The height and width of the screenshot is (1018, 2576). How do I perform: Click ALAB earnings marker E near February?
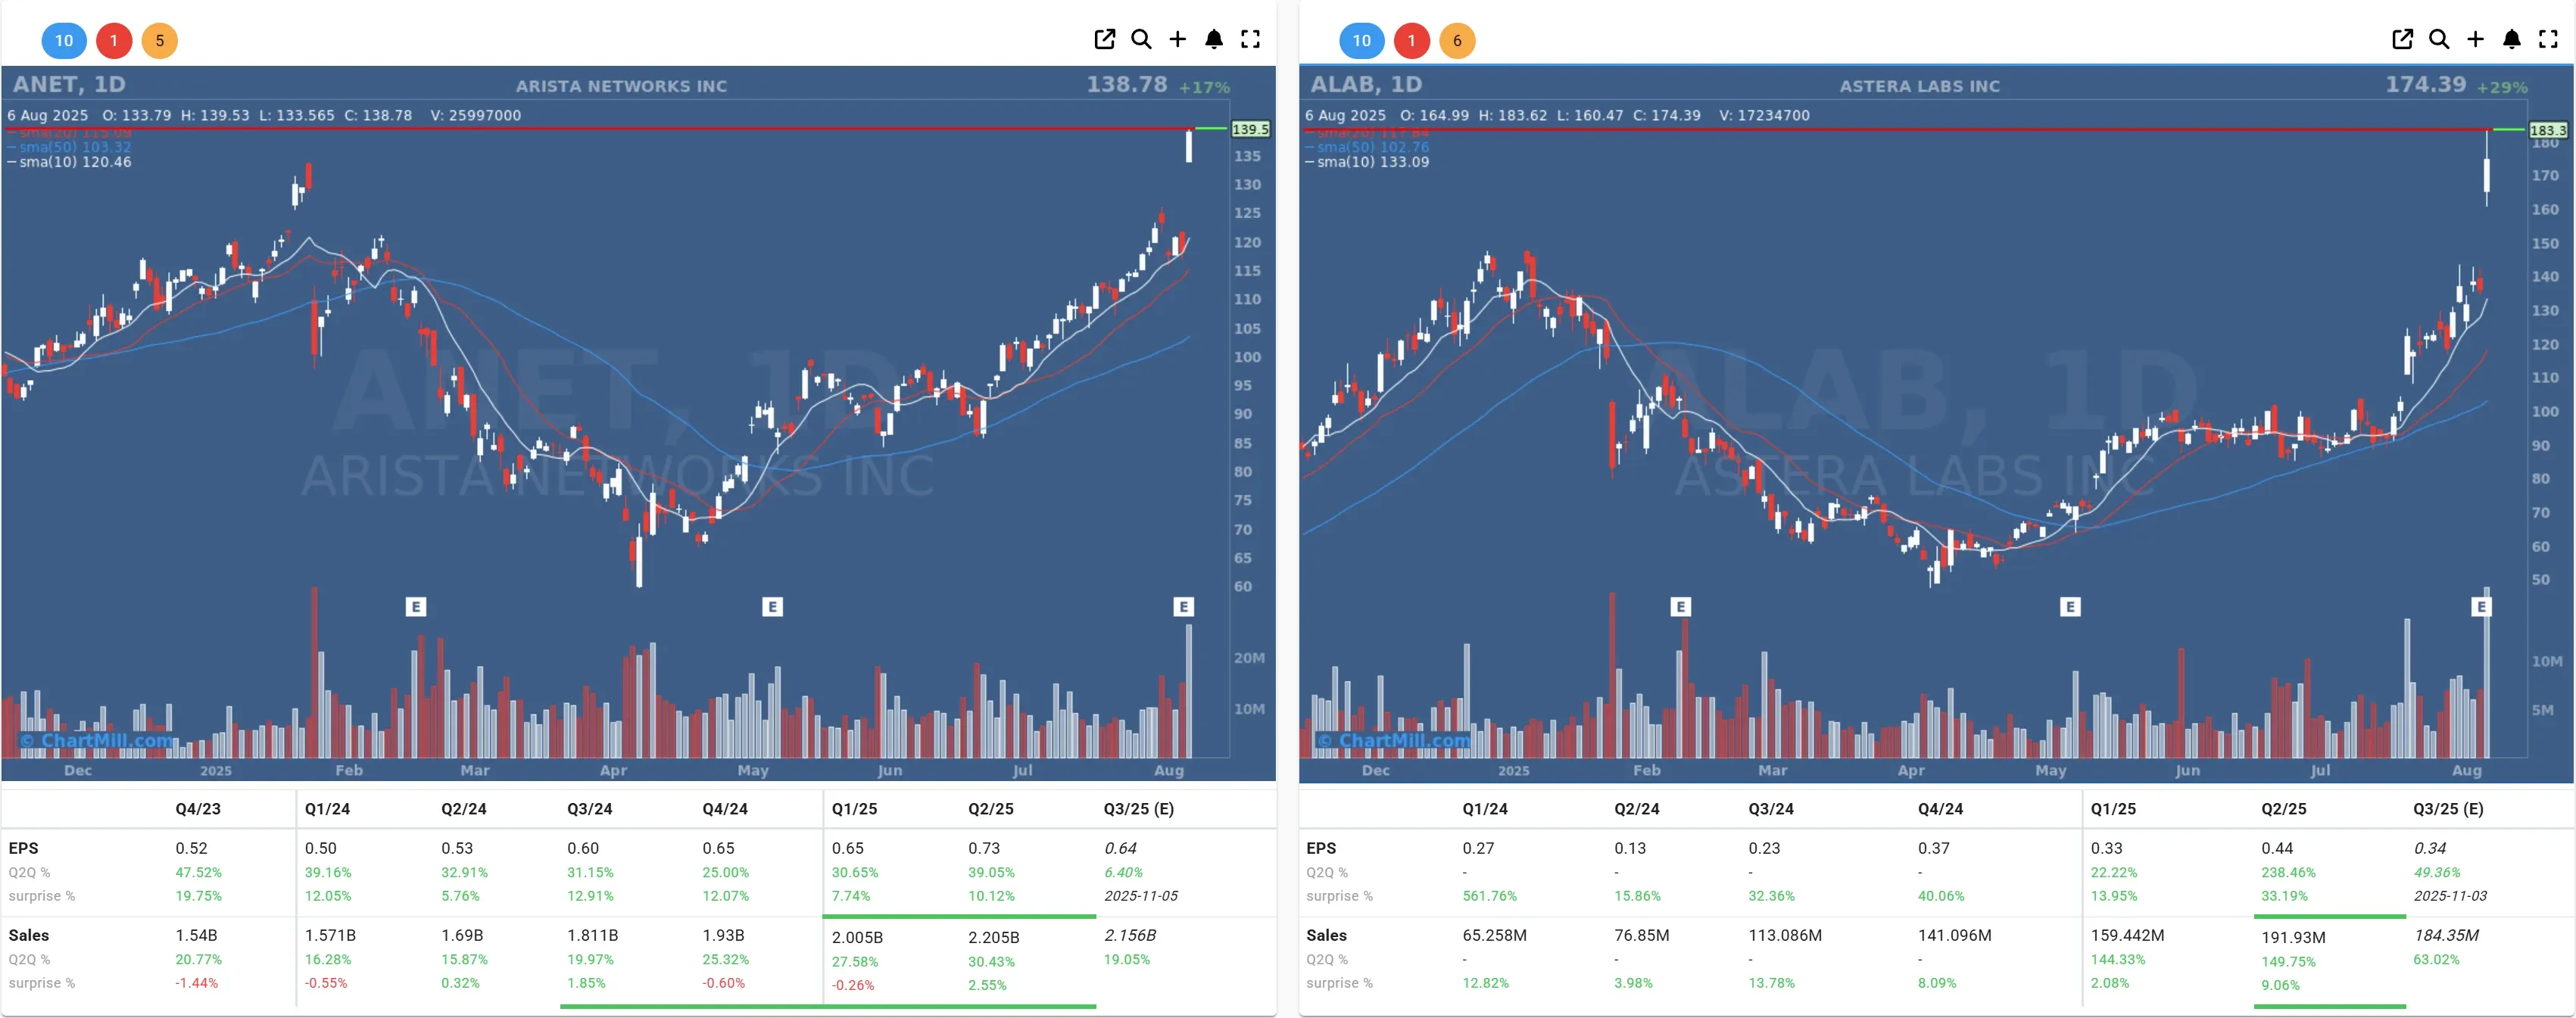1681,606
